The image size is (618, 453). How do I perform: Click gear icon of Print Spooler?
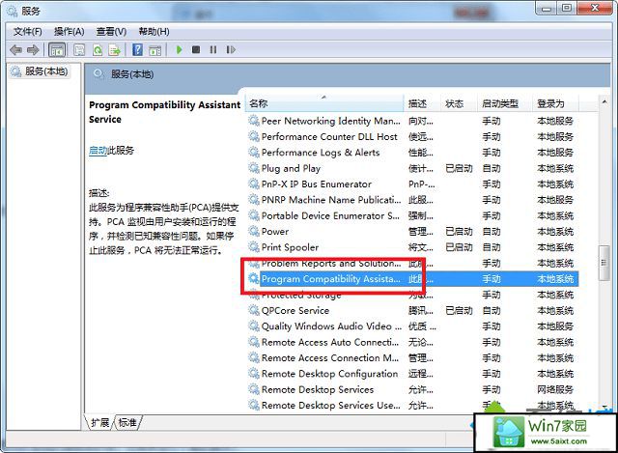point(254,247)
